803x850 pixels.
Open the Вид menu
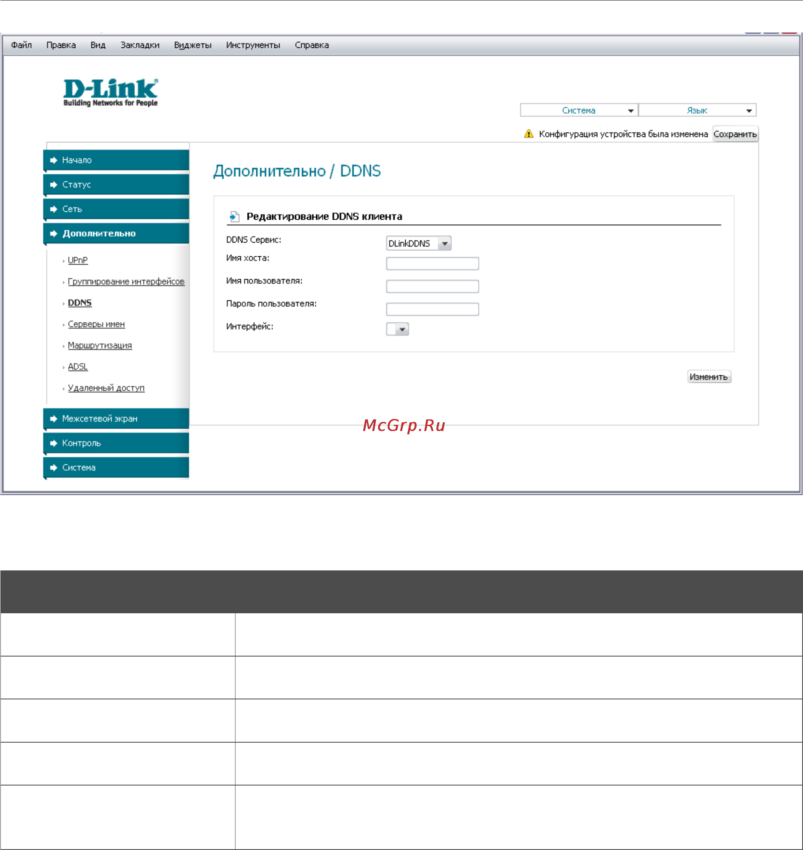point(98,45)
